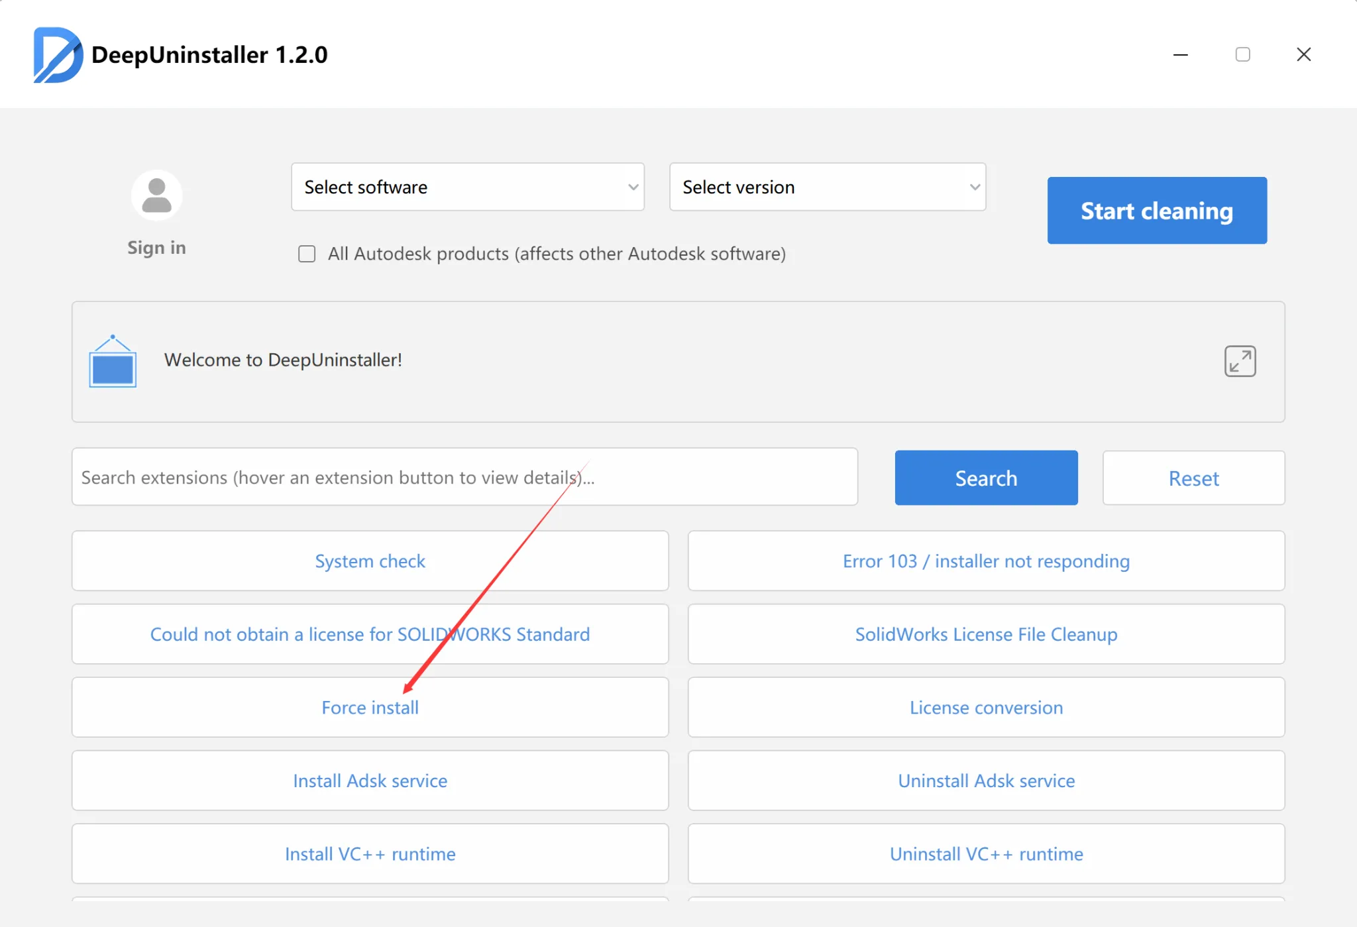Run the System check extension
This screenshot has width=1357, height=927.
(x=370, y=561)
